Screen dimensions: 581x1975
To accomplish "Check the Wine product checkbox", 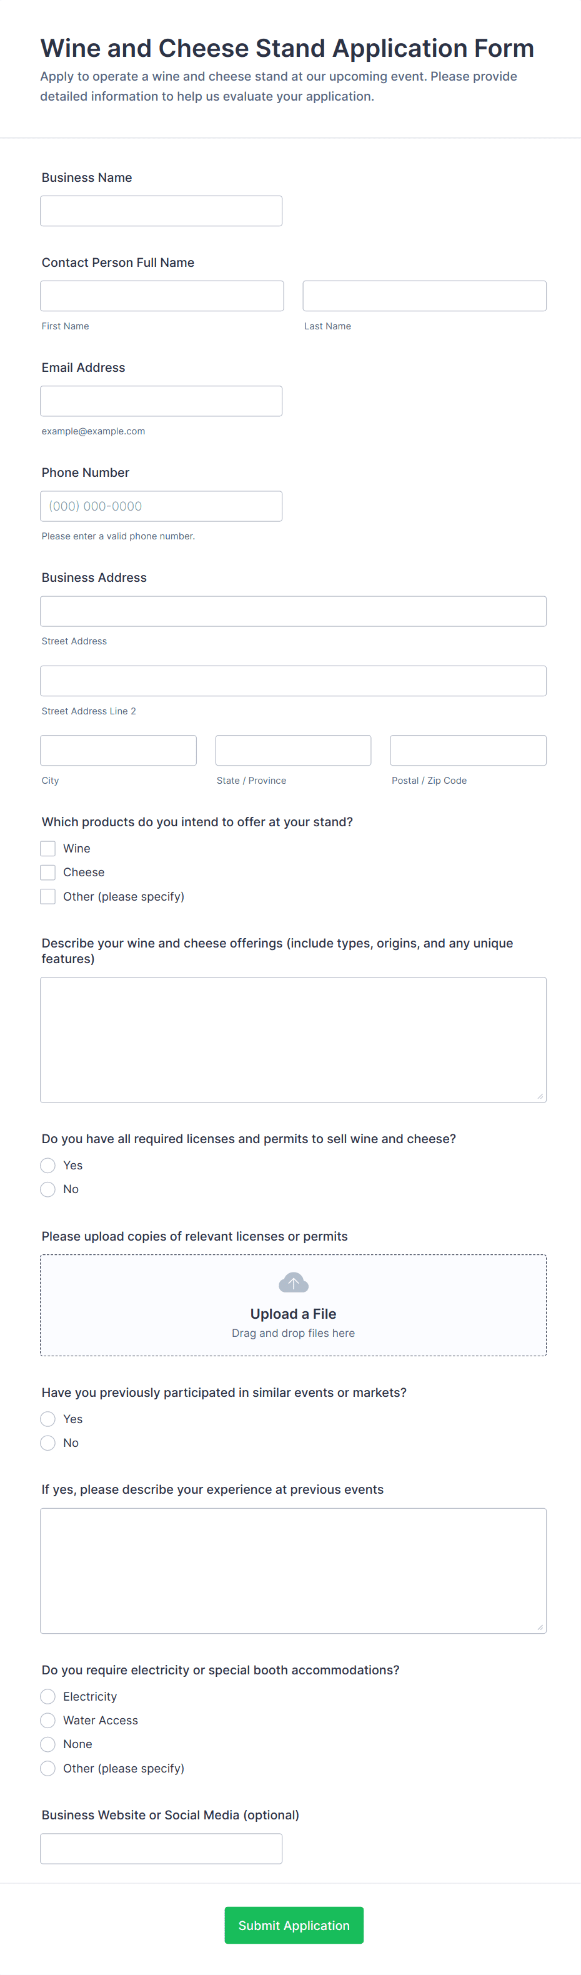I will coord(48,848).
